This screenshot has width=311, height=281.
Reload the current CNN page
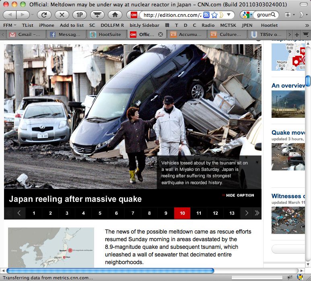click(x=44, y=14)
